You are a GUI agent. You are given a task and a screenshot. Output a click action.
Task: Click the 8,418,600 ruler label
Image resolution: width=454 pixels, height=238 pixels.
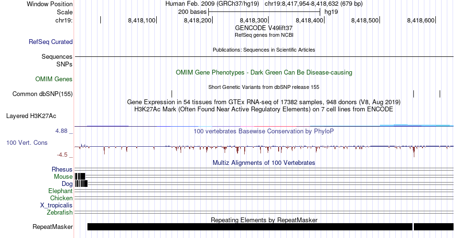click(x=421, y=20)
